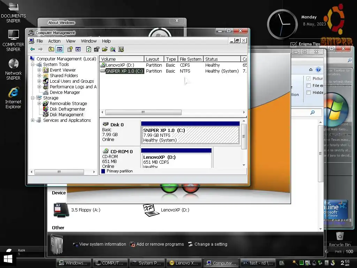Screen dimensions: 357x268
Task: Toggle the File ex... checkbox in back window
Action: click(309, 85)
